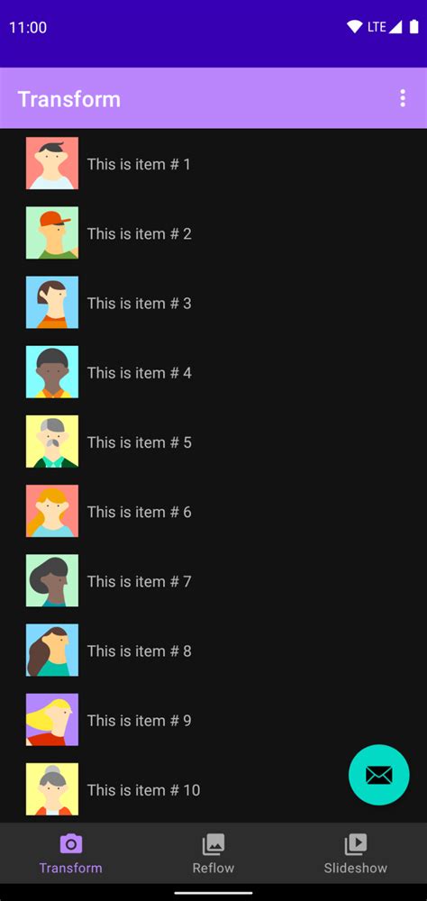Tap the LTE signal strength icon

pos(395,27)
